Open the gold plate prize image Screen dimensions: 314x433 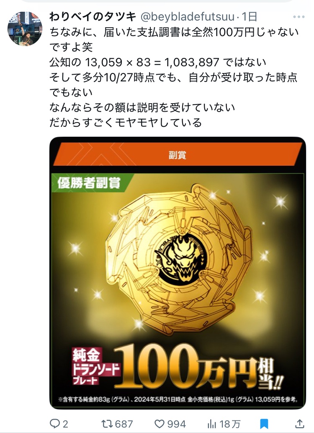178,273
